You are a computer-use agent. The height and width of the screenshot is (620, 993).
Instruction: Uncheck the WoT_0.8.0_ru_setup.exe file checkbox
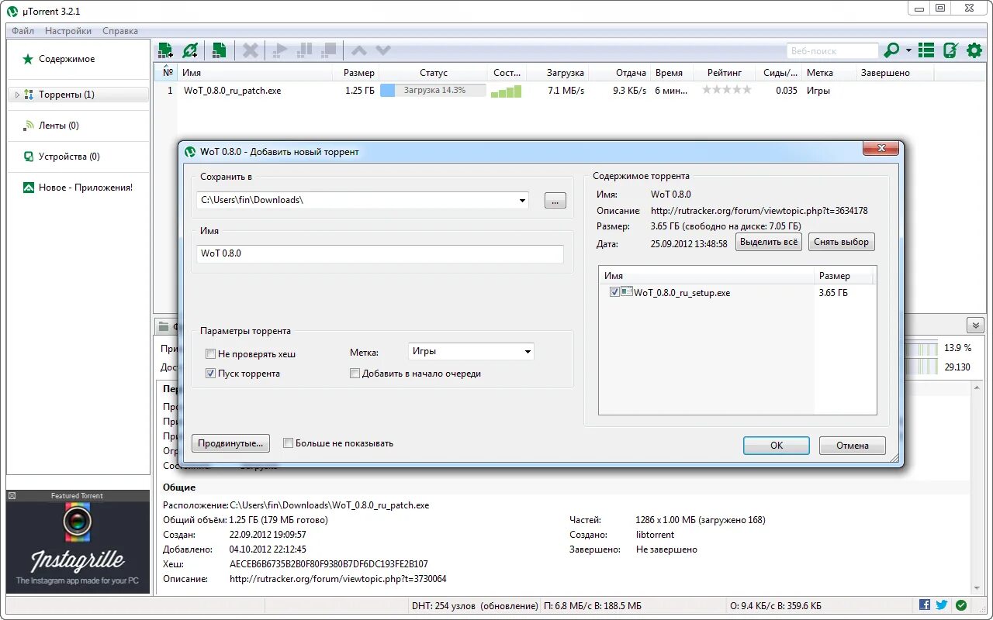pyautogui.click(x=615, y=292)
